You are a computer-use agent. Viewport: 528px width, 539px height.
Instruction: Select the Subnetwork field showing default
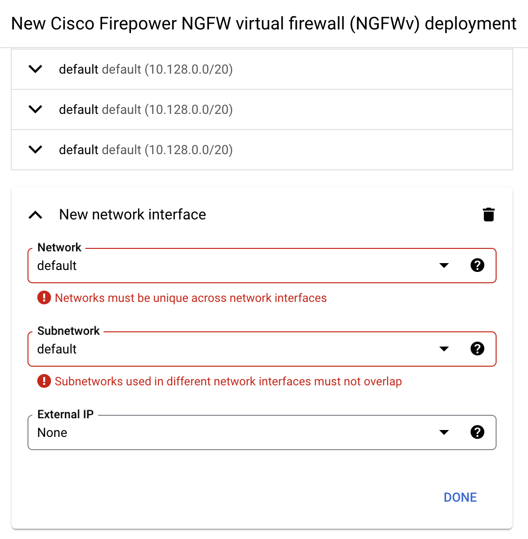point(262,349)
